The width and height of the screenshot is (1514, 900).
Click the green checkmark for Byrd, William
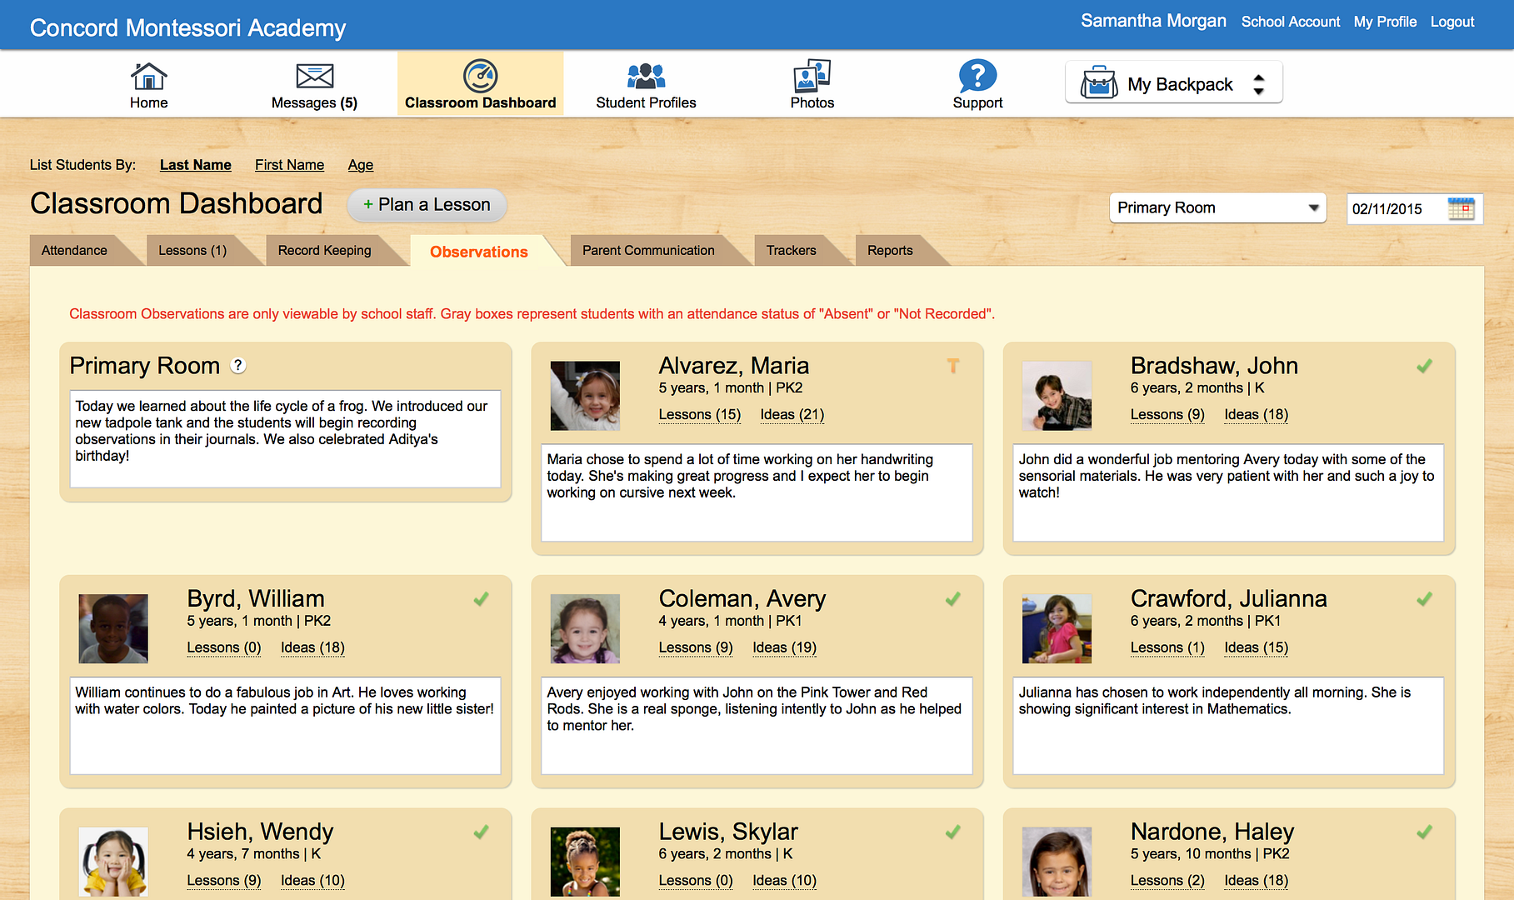(x=481, y=598)
